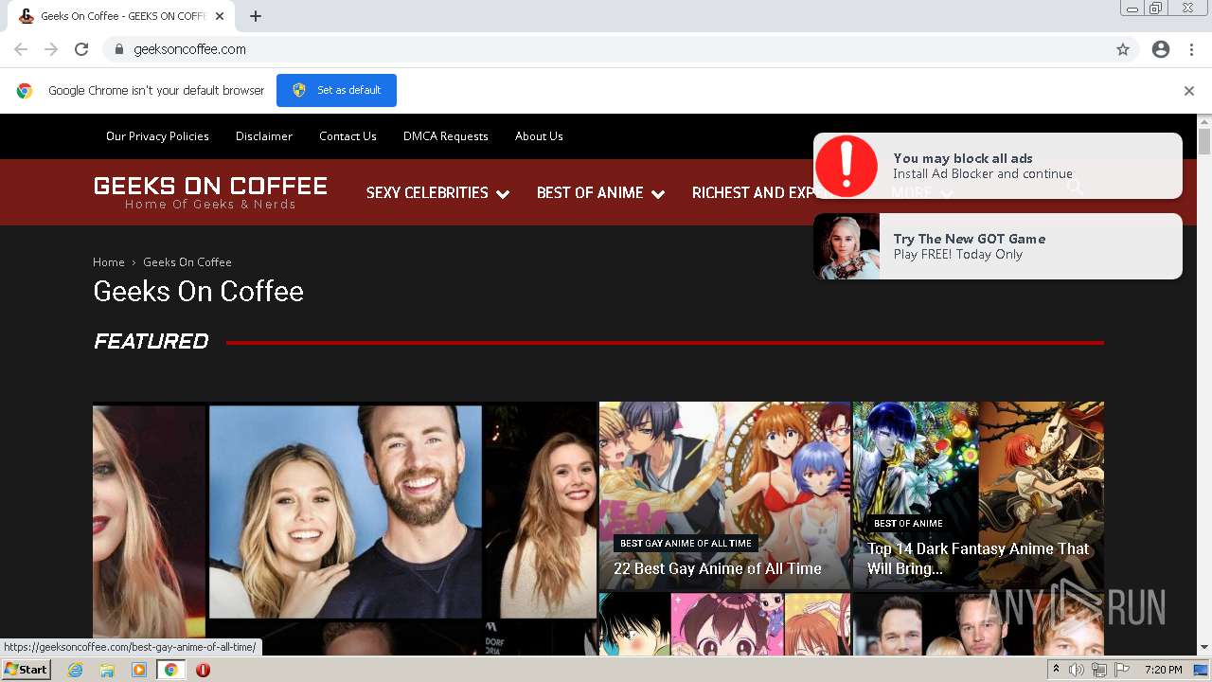Click the Geeks On Coffee logo
1212x682 pixels.
pos(210,192)
